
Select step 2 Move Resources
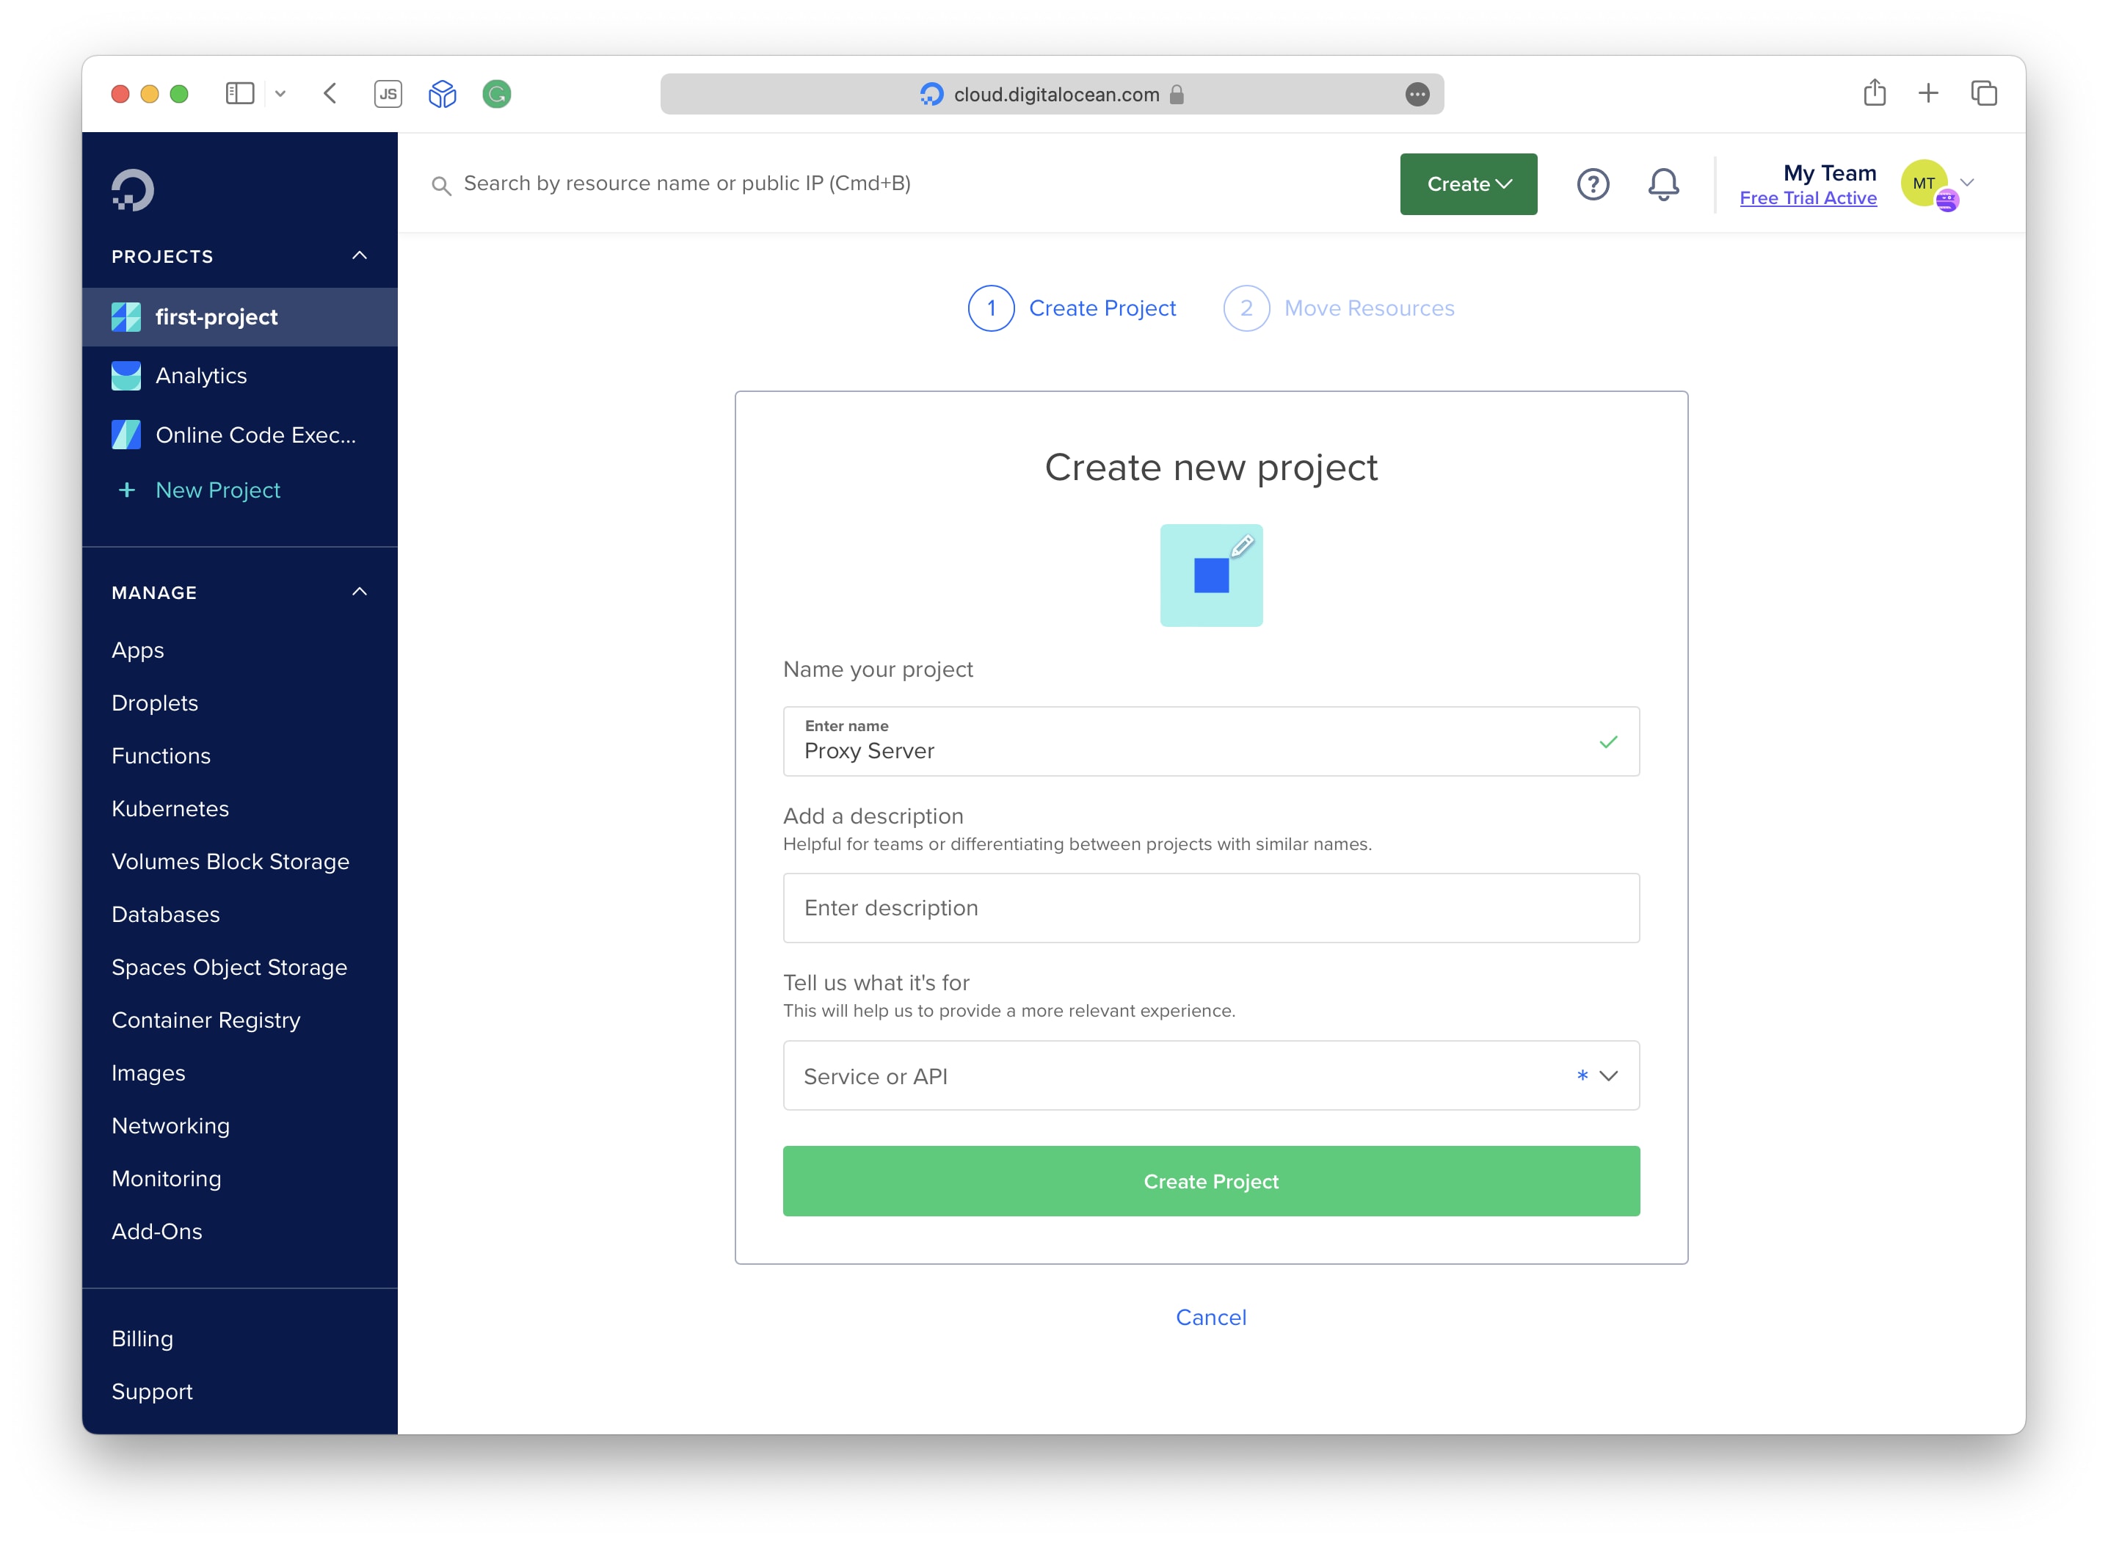tap(1340, 308)
